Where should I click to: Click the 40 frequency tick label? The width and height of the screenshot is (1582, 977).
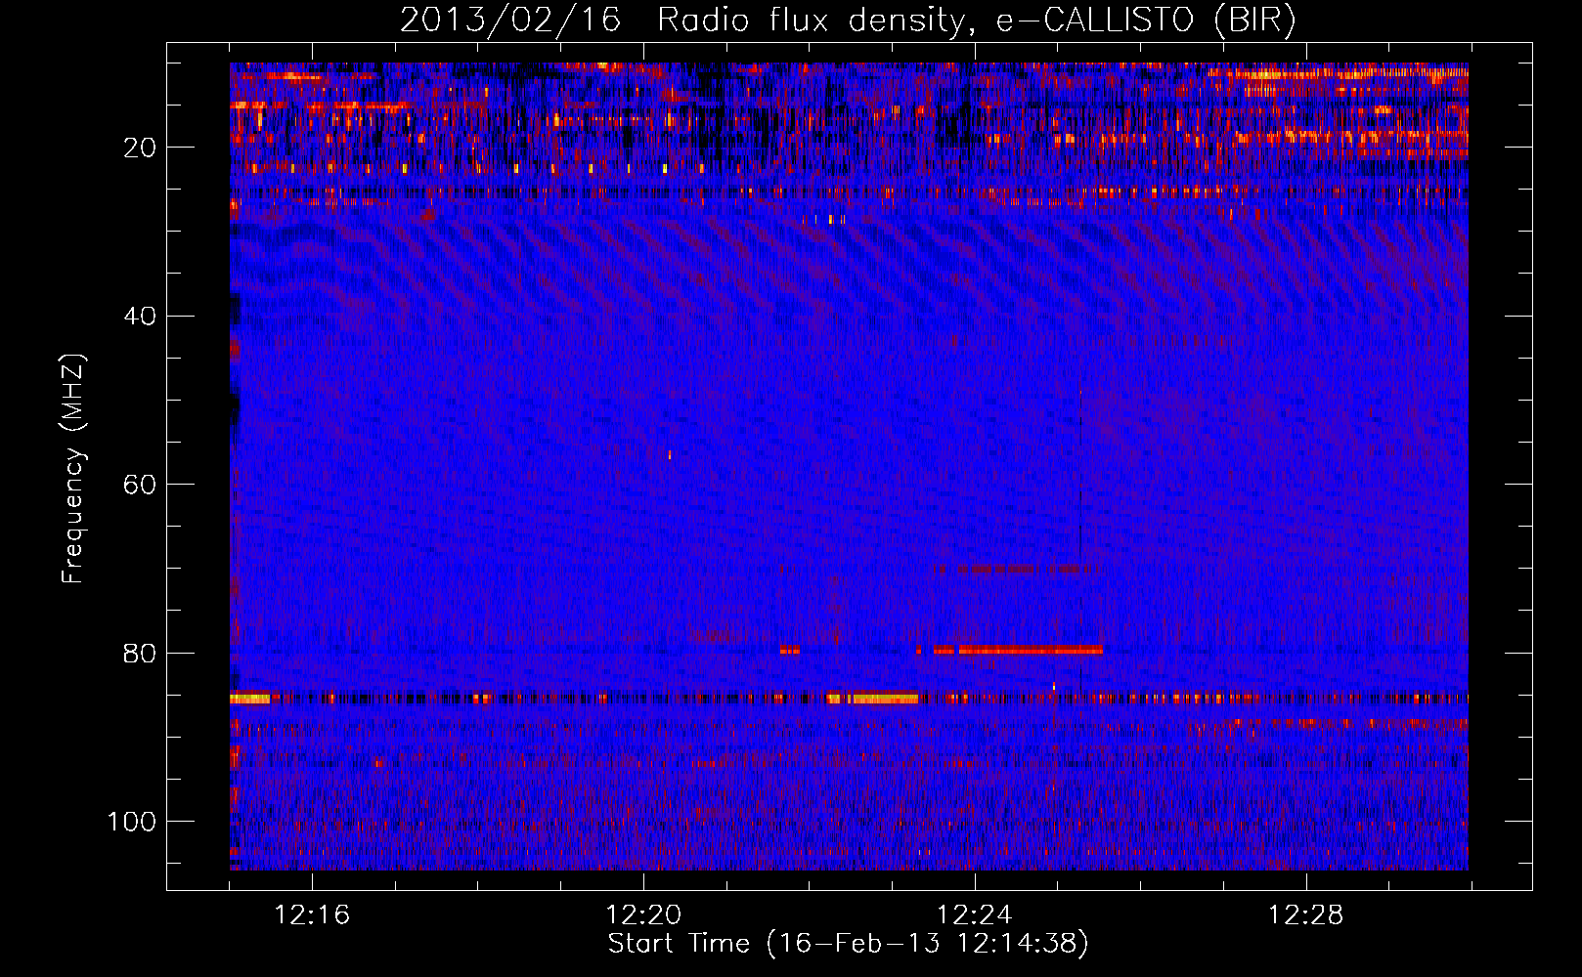(x=141, y=317)
